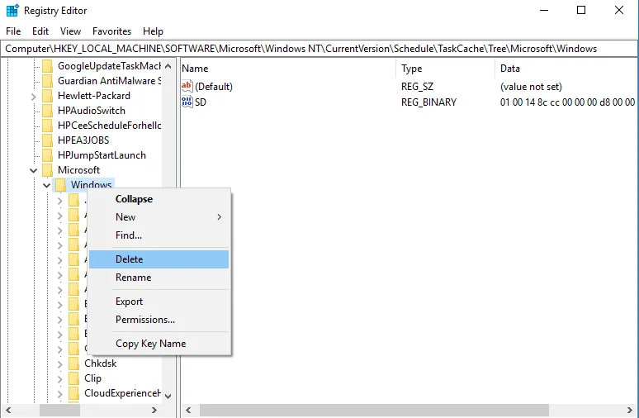Click the '(value not set)' data cell
This screenshot has width=639, height=418.
531,87
